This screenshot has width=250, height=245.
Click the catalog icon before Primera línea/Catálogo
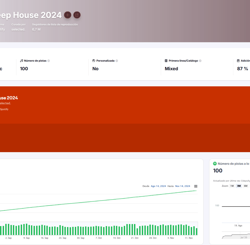point(166,61)
